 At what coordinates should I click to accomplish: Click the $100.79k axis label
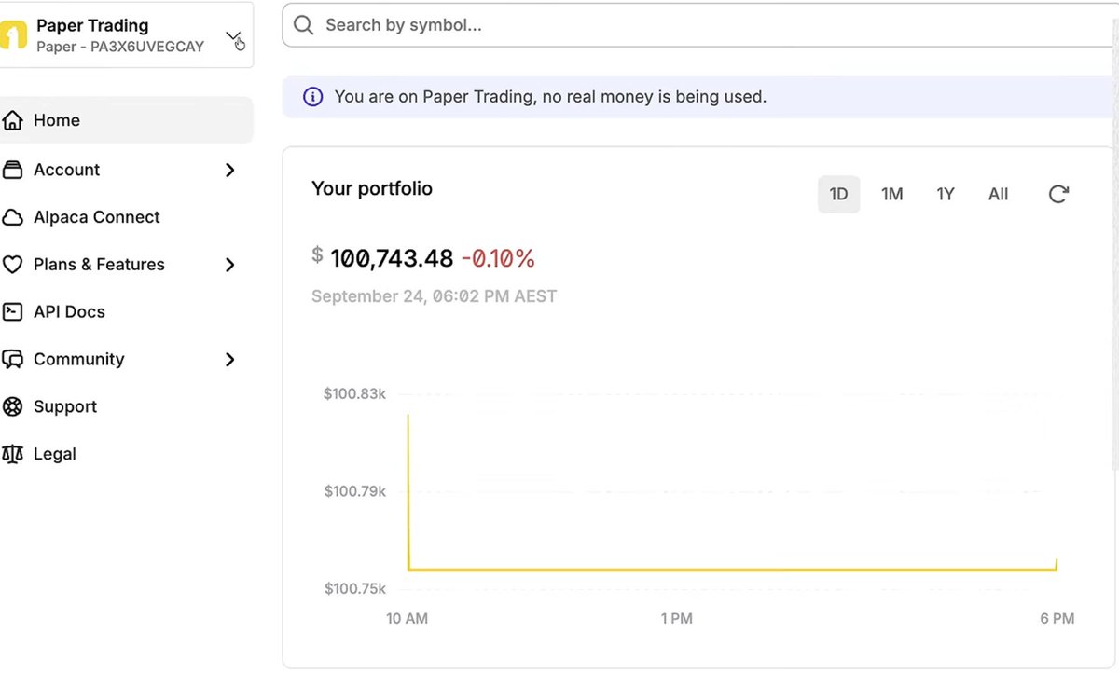click(x=354, y=491)
